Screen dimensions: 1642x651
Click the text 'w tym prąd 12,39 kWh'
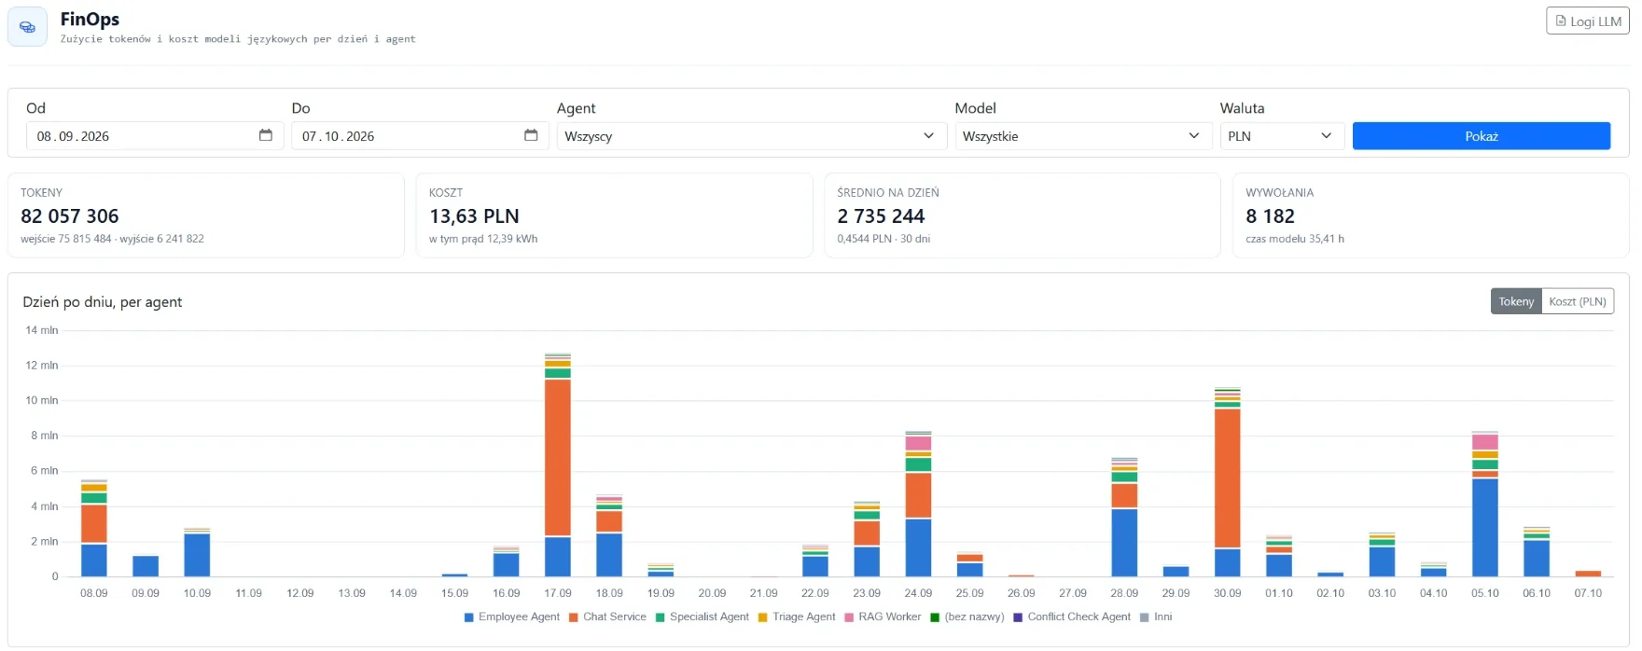[483, 239]
